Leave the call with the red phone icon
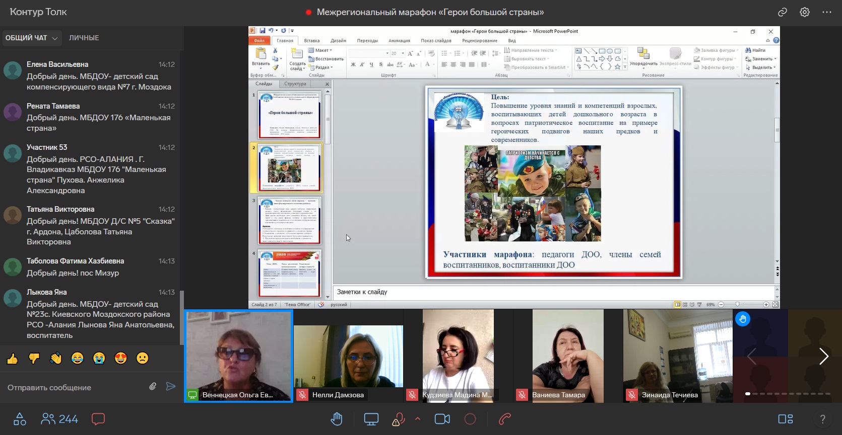 [505, 419]
